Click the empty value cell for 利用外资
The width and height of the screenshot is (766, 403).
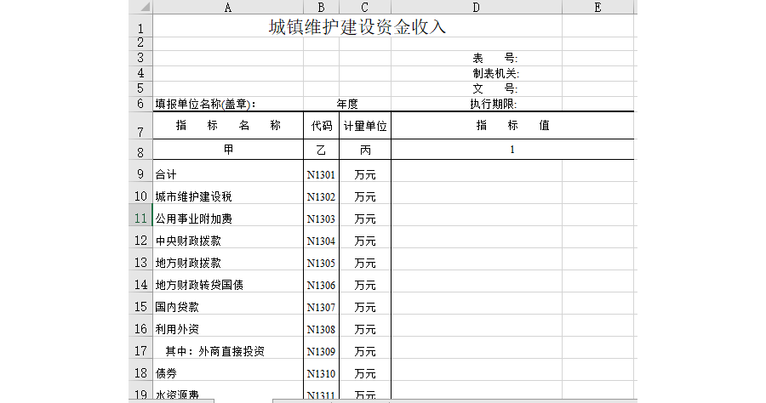(x=477, y=326)
